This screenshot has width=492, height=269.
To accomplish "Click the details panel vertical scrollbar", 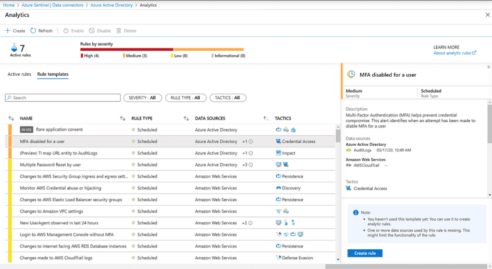I will pyautogui.click(x=490, y=124).
